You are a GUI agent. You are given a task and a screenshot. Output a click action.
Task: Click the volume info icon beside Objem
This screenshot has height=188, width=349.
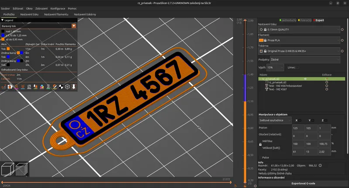click(x=320, y=165)
